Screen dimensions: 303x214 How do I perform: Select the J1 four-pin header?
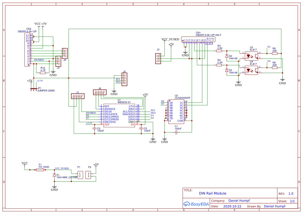click(78, 96)
